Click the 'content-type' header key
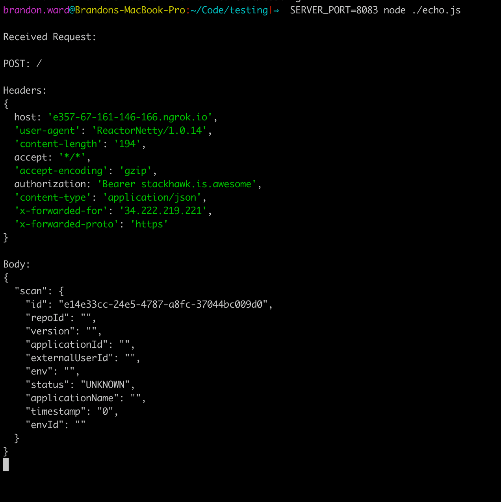The width and height of the screenshot is (501, 502). [x=53, y=197]
